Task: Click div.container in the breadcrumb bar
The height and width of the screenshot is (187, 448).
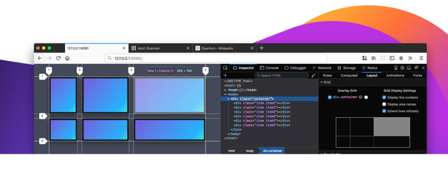Action: (272, 151)
